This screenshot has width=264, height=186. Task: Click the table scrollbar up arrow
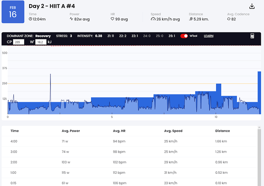coord(259,128)
